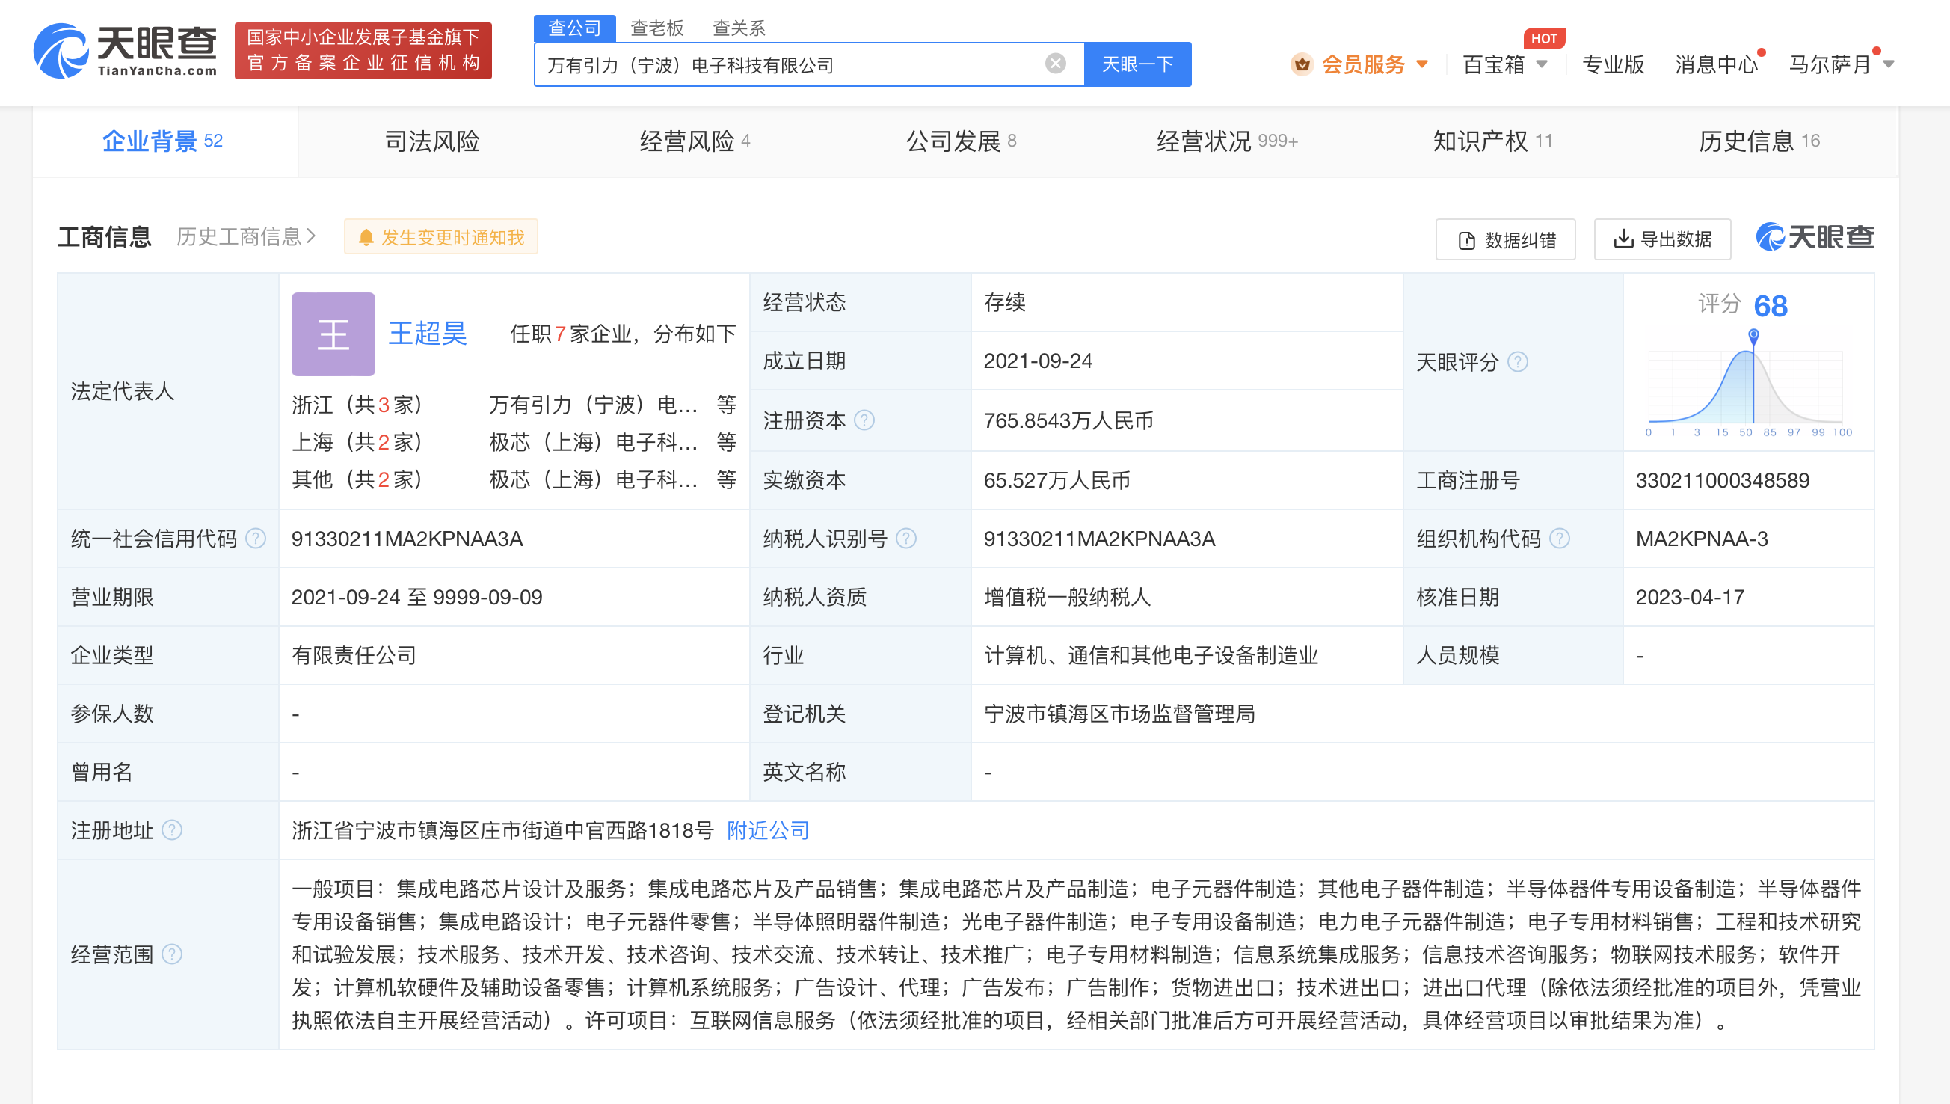Viewport: 1950px width, 1104px height.
Task: Click the red 7 in 任职7家企业
Action: 560,334
